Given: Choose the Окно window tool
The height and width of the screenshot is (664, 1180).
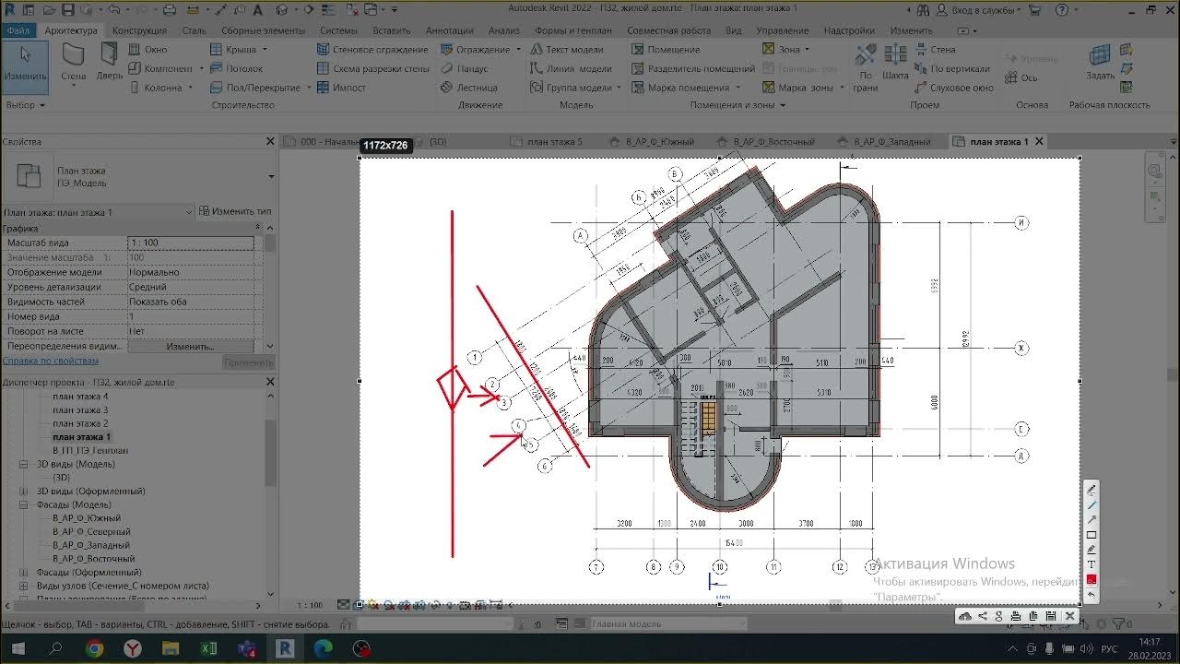Looking at the screenshot, I should 147,49.
